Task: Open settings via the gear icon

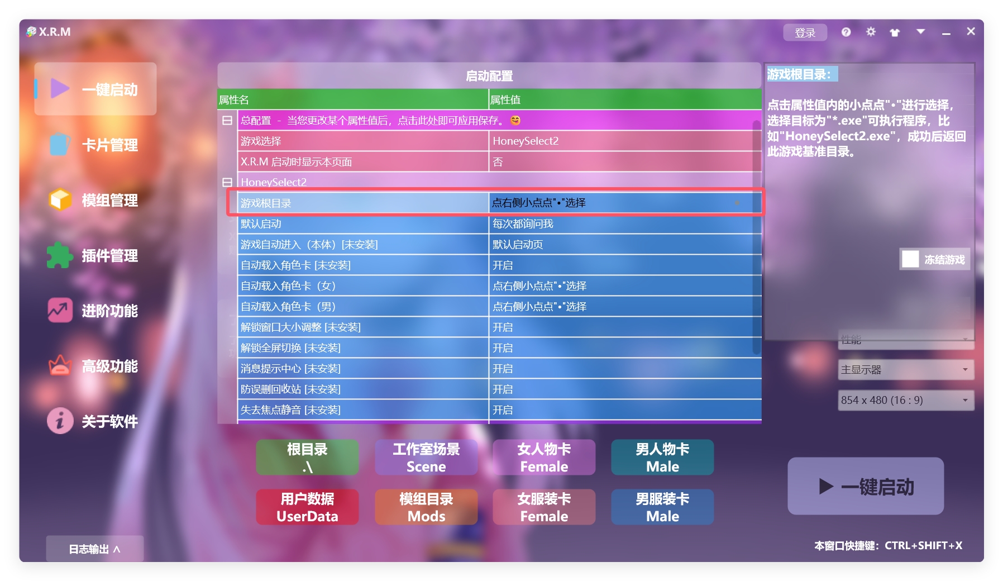Action: (871, 32)
